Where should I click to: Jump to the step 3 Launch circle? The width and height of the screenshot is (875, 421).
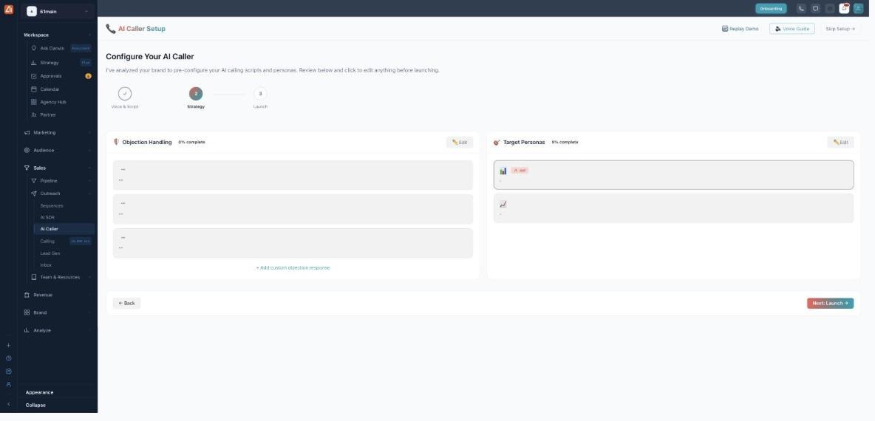(x=260, y=94)
